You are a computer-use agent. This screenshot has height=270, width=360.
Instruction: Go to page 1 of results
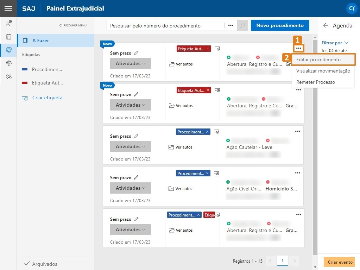[282, 261]
